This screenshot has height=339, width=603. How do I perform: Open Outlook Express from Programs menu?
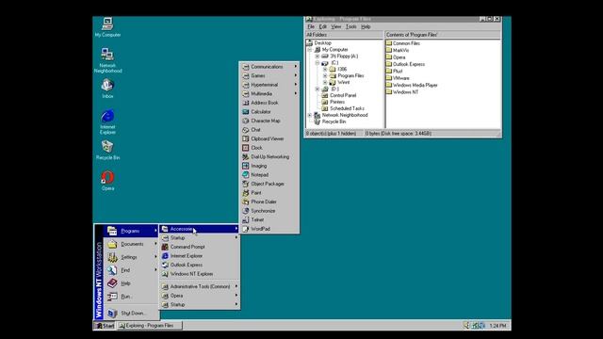pyautogui.click(x=199, y=265)
